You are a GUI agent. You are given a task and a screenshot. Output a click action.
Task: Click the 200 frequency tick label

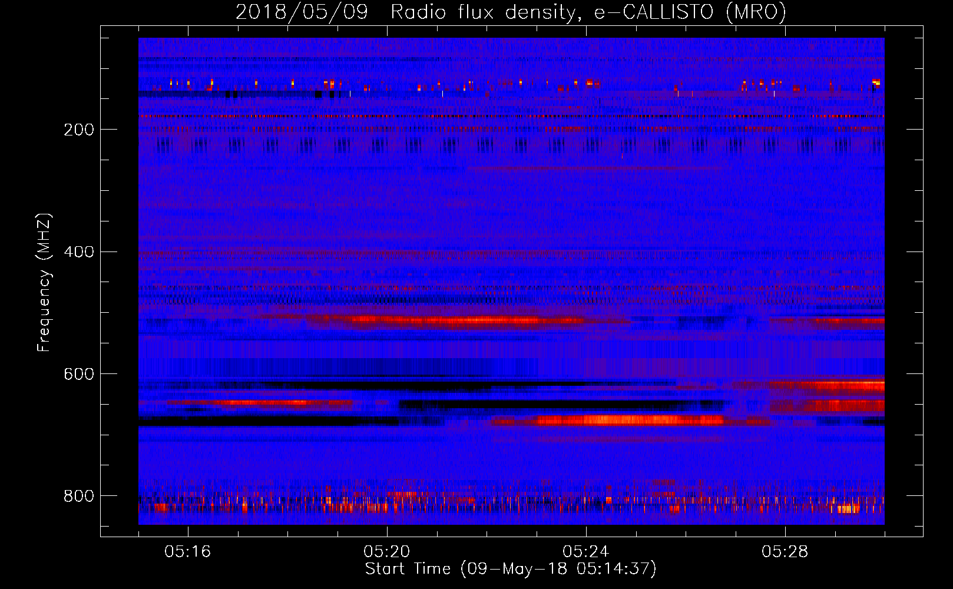point(79,129)
